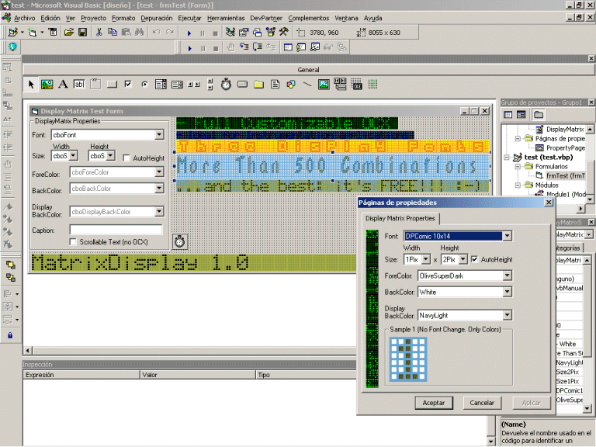Click the Cut scissors icon
This screenshot has width=596, height=447.
point(99,33)
